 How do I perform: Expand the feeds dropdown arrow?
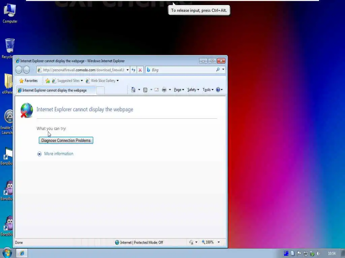pyautogui.click(x=151, y=90)
